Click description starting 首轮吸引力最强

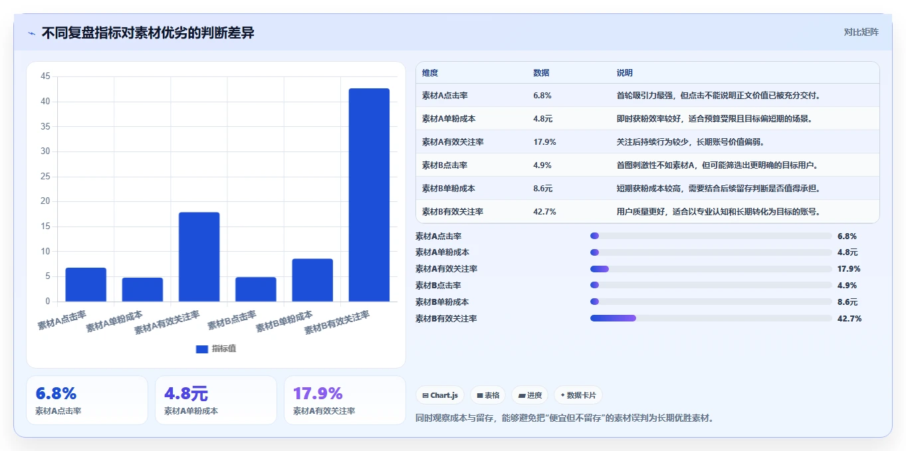coord(719,96)
